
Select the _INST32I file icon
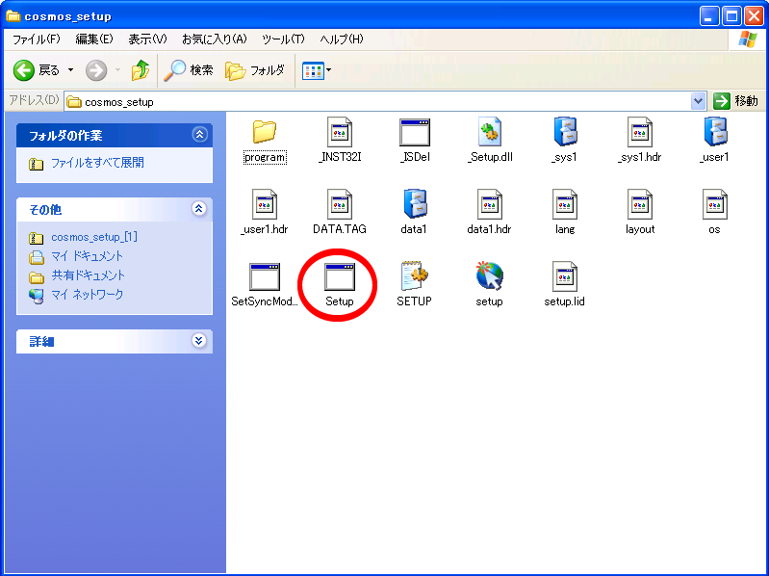click(x=340, y=132)
